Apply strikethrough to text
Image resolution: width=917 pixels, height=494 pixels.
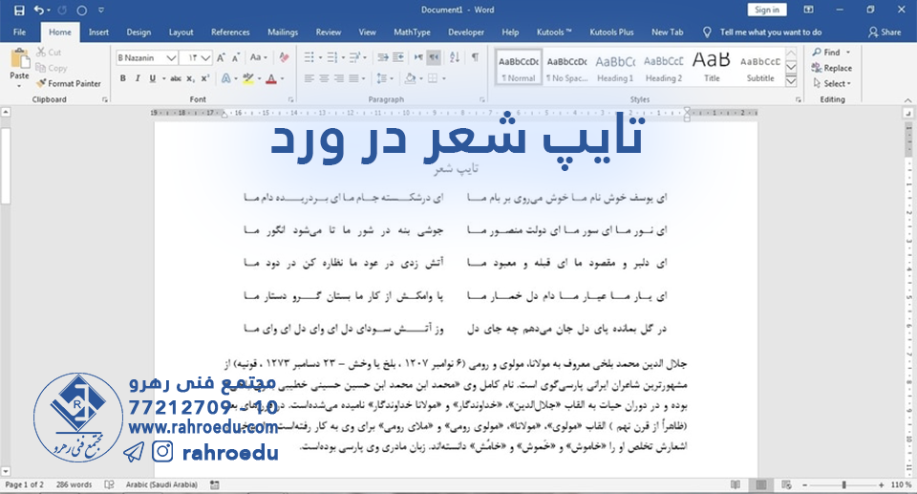pyautogui.click(x=176, y=78)
